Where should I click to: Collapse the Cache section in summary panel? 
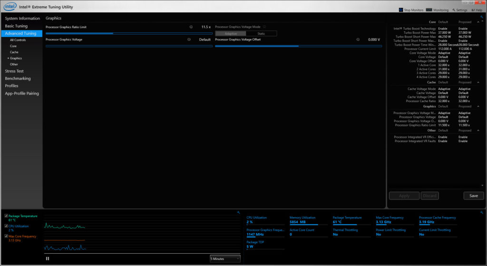tap(478, 82)
